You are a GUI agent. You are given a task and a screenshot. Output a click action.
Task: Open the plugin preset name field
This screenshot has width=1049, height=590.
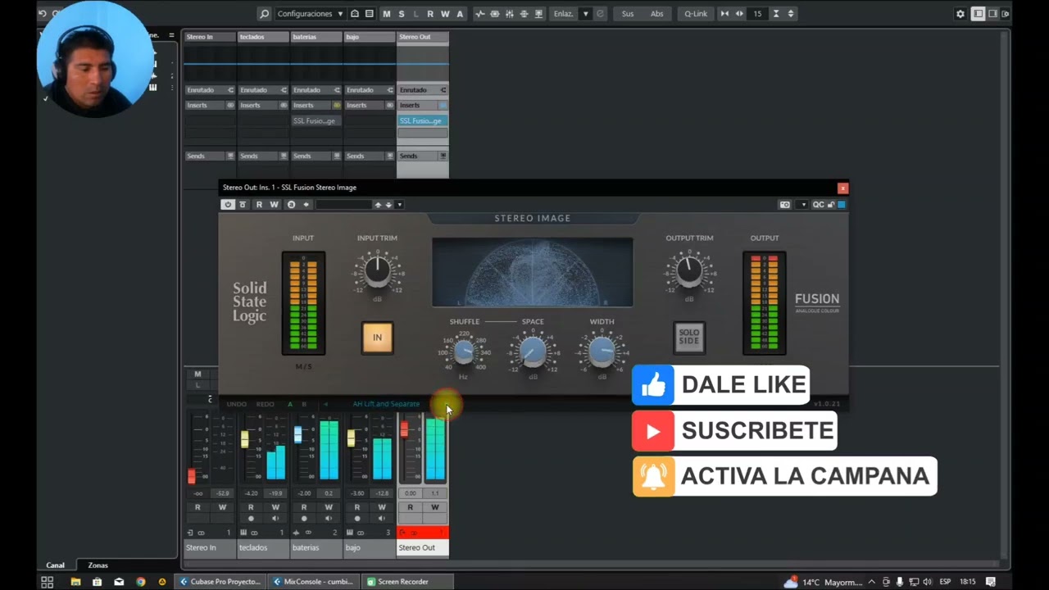tap(344, 205)
